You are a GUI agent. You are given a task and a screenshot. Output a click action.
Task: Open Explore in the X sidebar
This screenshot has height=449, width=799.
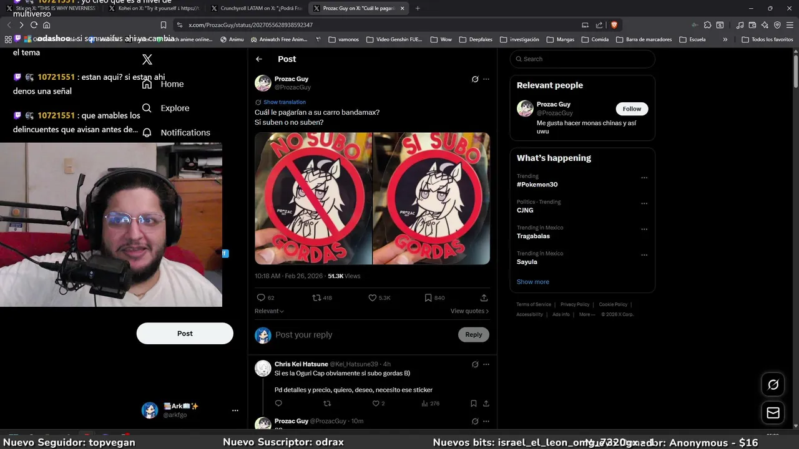coord(165,108)
